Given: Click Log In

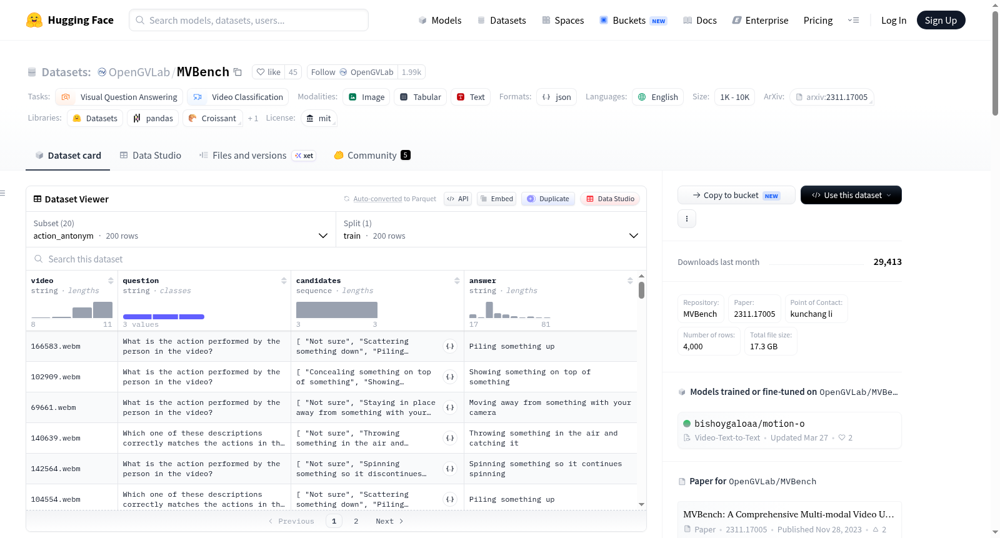Looking at the screenshot, I should click(893, 20).
